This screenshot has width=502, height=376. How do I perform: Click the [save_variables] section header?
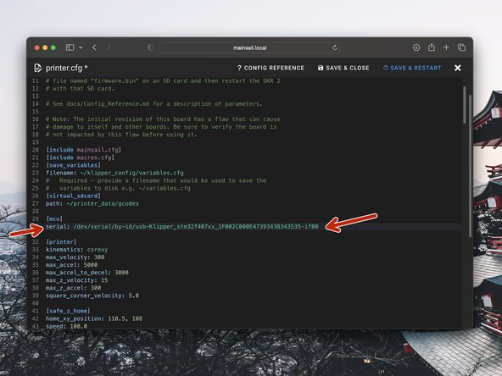click(x=73, y=165)
